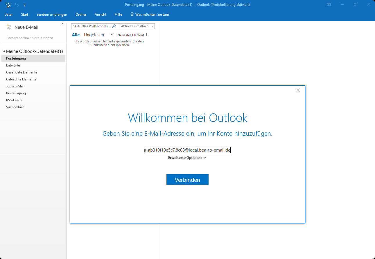The image size is (375, 259).
Task: Expand Erweiterte Optionen in the dialog
Action: (x=187, y=158)
